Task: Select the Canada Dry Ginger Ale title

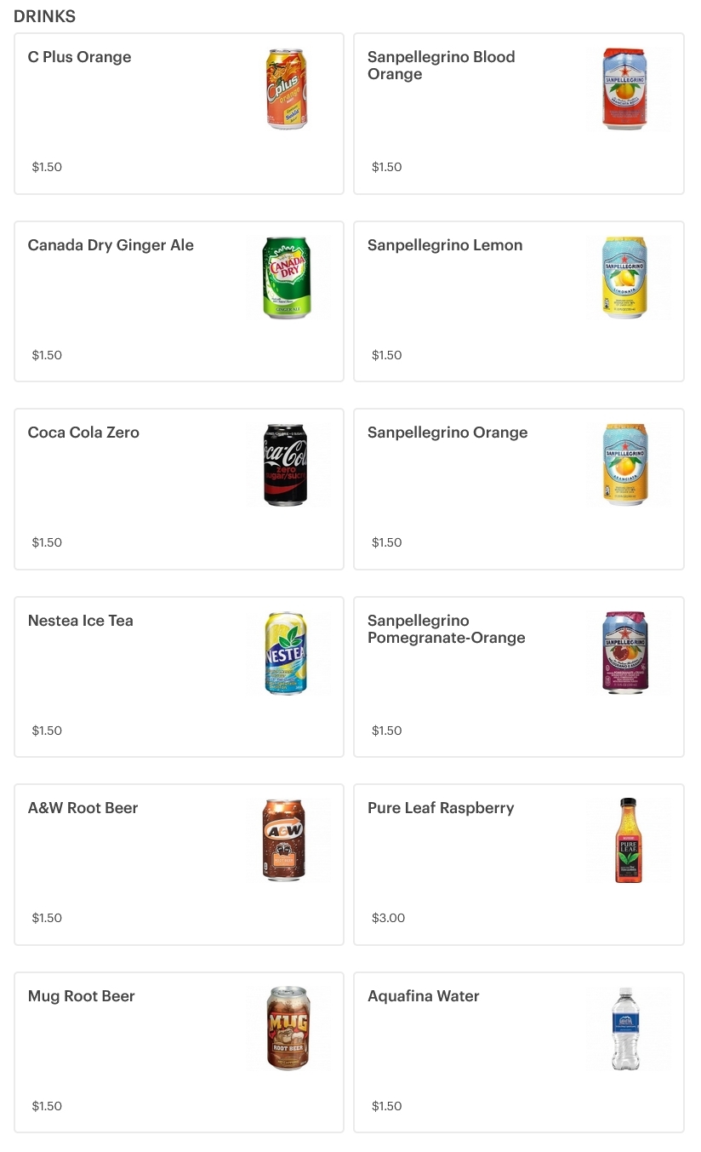Action: (x=111, y=245)
